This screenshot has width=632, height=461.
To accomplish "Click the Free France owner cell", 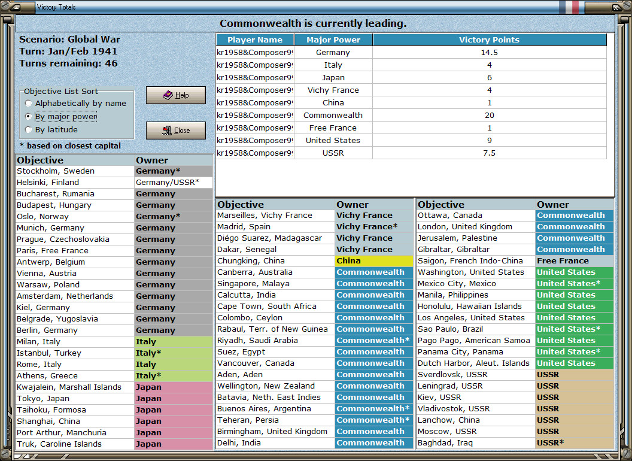I will (575, 260).
